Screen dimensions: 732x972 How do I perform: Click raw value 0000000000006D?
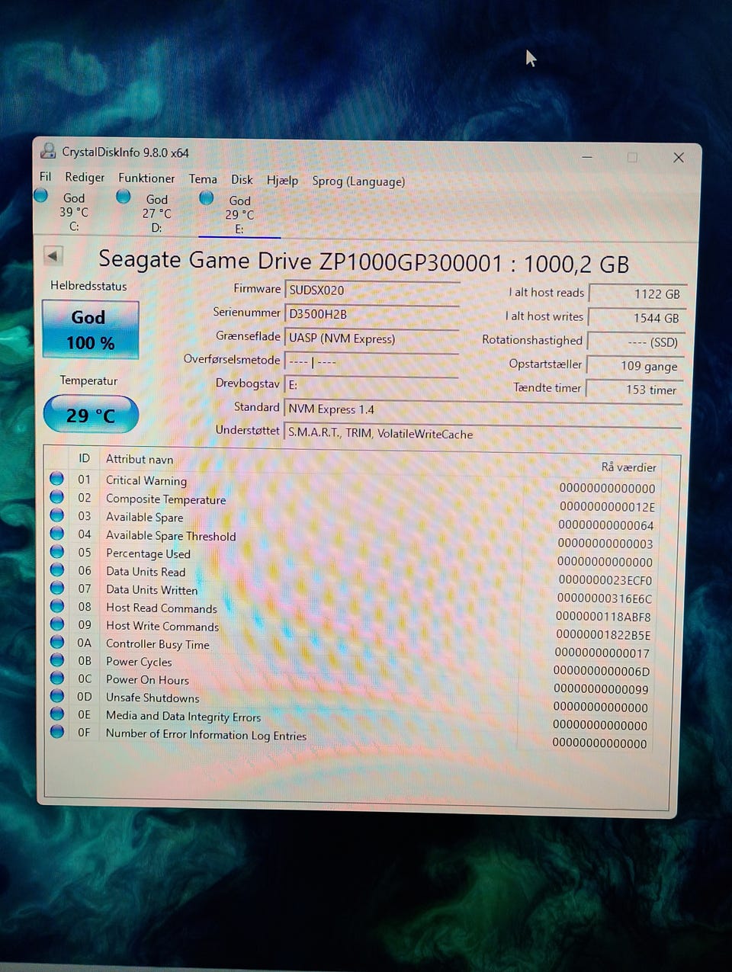(602, 672)
